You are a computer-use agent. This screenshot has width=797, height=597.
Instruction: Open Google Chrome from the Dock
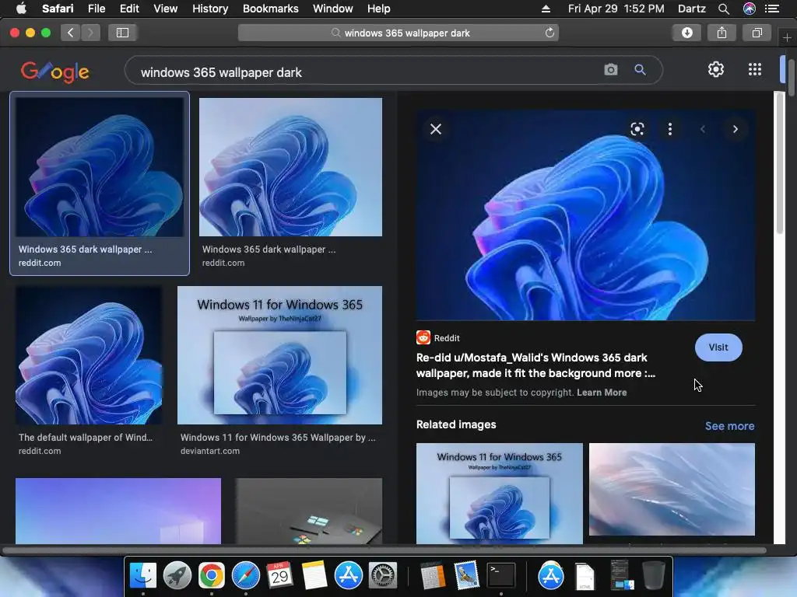(212, 575)
